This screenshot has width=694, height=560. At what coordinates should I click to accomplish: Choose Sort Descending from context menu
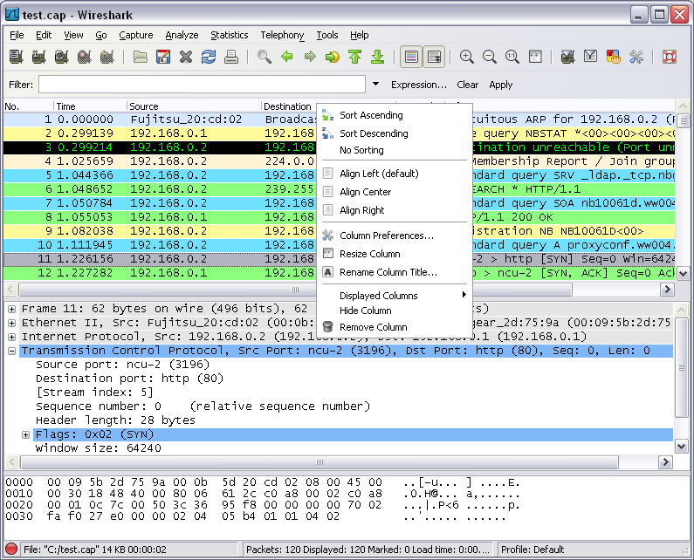coord(374,133)
